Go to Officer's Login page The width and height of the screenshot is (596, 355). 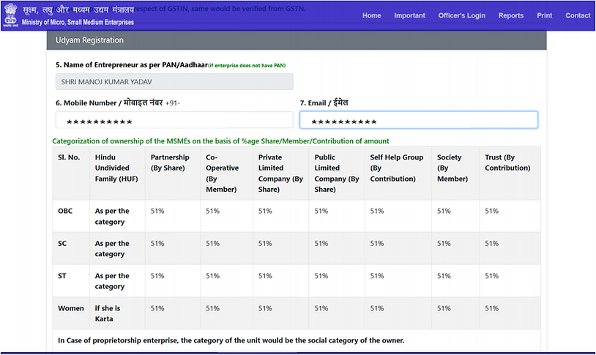[461, 15]
